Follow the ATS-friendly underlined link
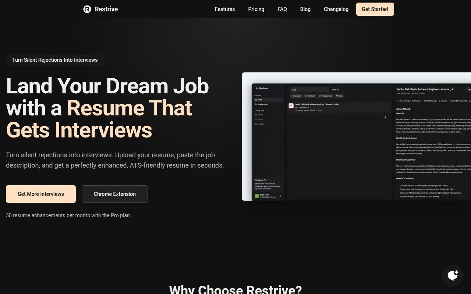The height and width of the screenshot is (294, 471). [x=147, y=165]
